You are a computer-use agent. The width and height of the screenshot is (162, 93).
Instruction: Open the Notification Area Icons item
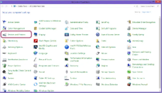pos(18,60)
